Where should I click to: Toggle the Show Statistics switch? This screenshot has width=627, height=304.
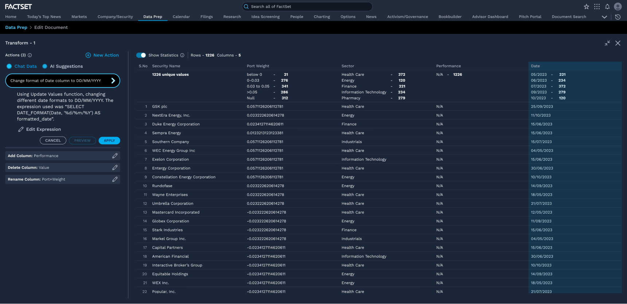tap(141, 55)
